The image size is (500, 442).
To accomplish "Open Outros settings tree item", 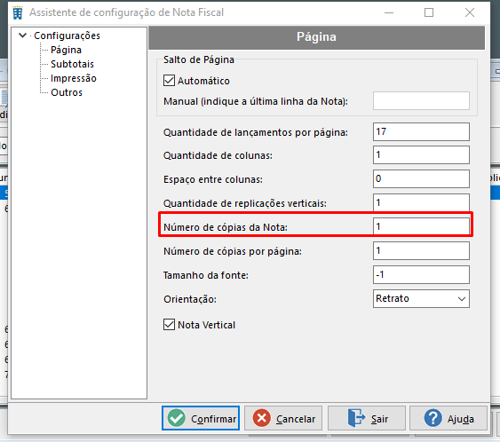I will pyautogui.click(x=67, y=92).
